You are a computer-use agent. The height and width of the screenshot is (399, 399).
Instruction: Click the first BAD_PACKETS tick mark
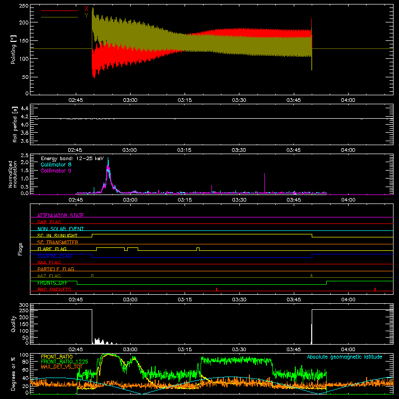click(216, 289)
